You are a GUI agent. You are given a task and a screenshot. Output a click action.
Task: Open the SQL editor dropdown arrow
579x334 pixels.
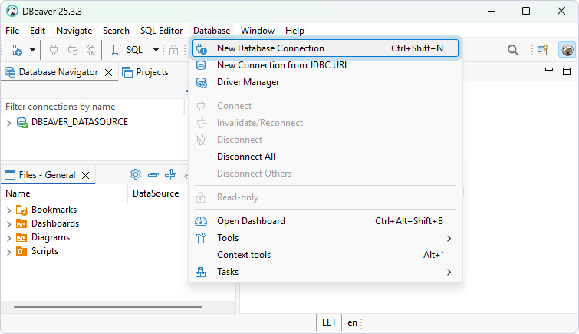156,50
